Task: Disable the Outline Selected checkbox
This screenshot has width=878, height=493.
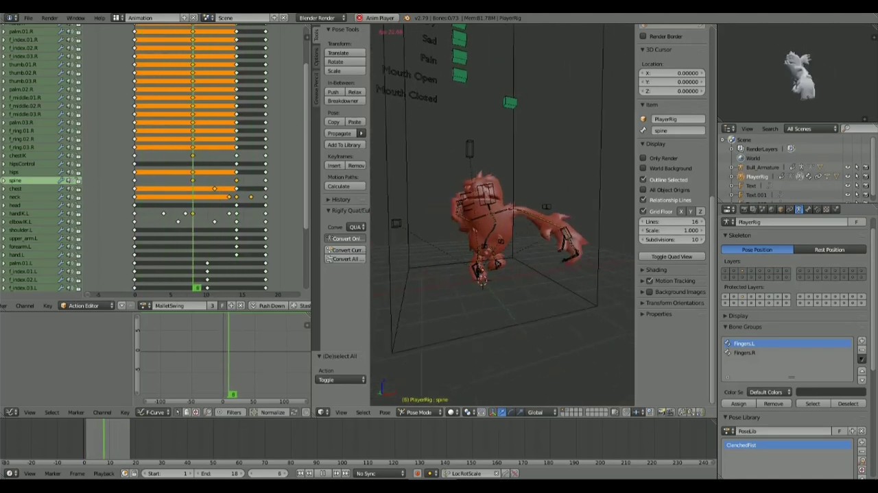Action: (643, 179)
